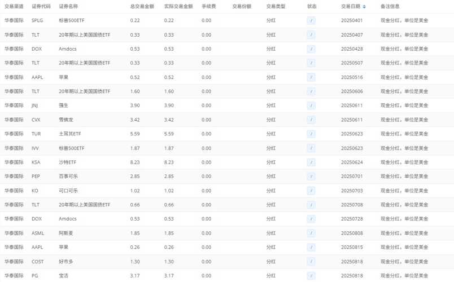Select the 华泰国际 channel cell in PEP row
Screen dimensions: 454x282
[x=14, y=176]
